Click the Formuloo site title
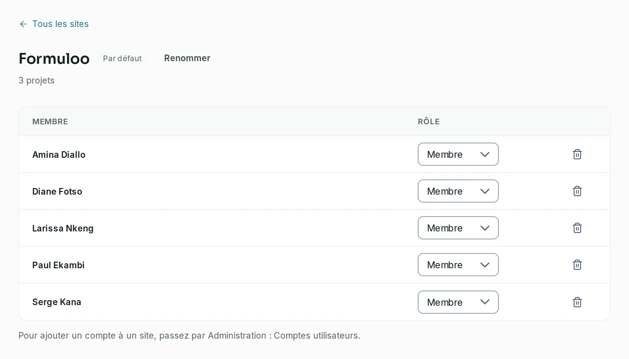629x359 pixels. pos(54,59)
